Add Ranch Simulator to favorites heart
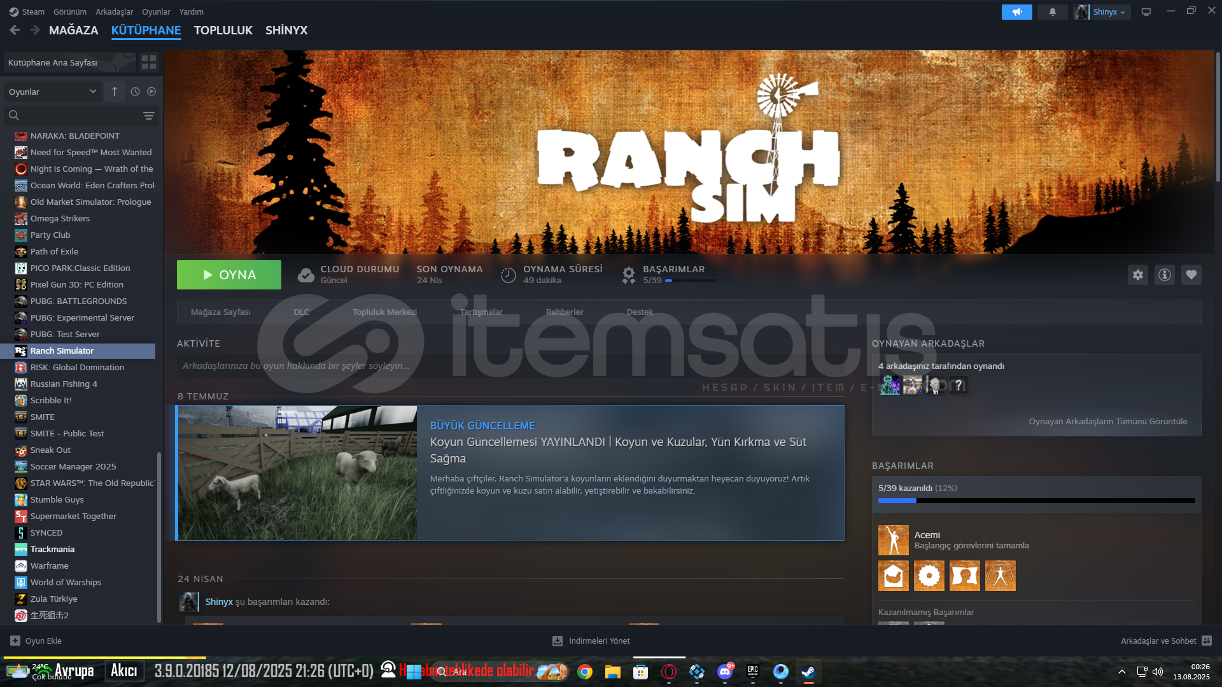The image size is (1222, 687). (1191, 275)
